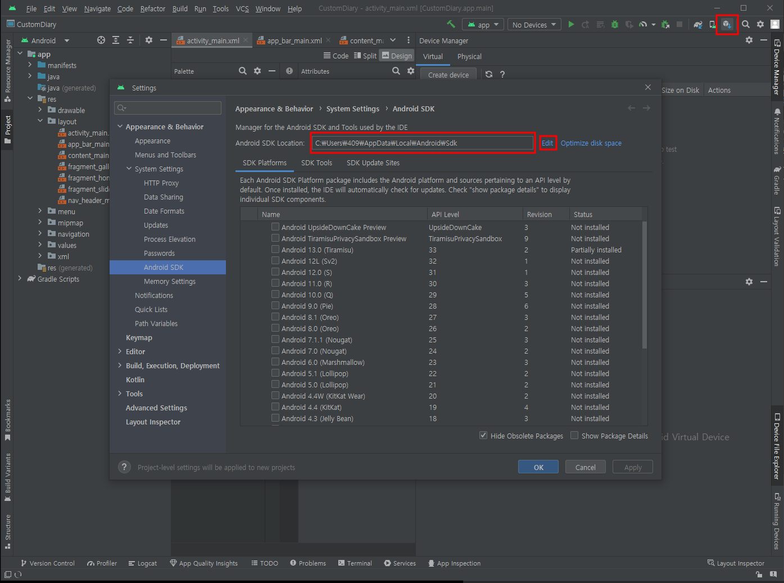Click Cancel in Settings dialog
This screenshot has height=583, width=784.
585,467
